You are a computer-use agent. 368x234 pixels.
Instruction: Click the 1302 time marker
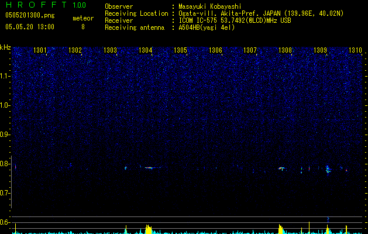pos(75,50)
